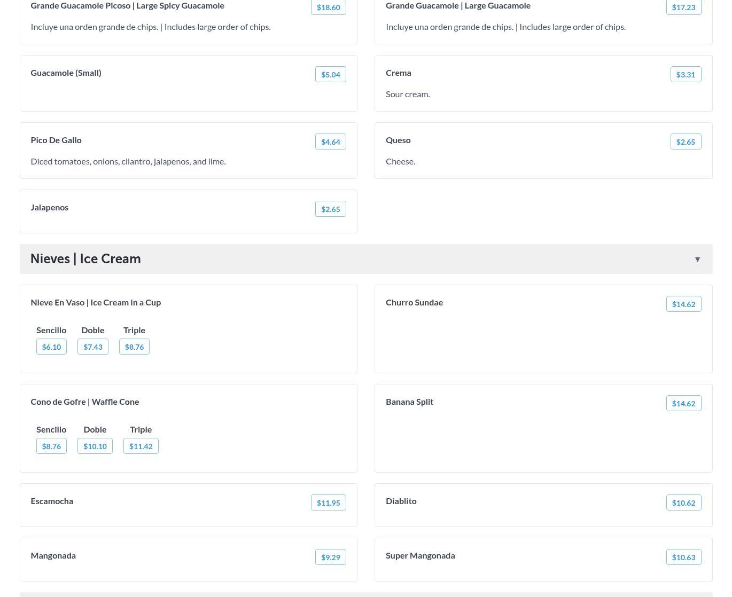732x597 pixels.
Task: Select the $17.23 Large Guacamole price
Action: tap(683, 7)
